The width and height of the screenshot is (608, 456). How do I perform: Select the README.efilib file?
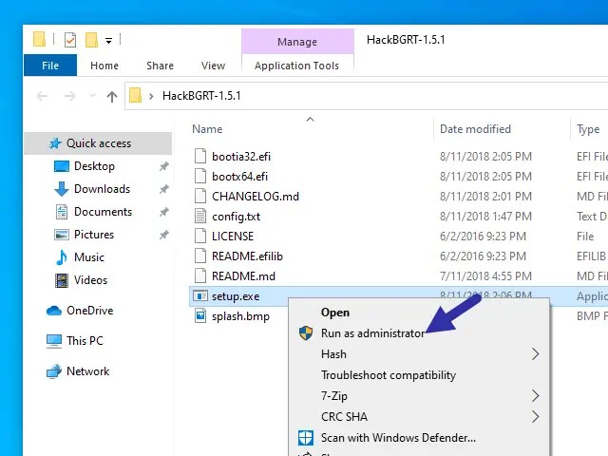click(247, 256)
